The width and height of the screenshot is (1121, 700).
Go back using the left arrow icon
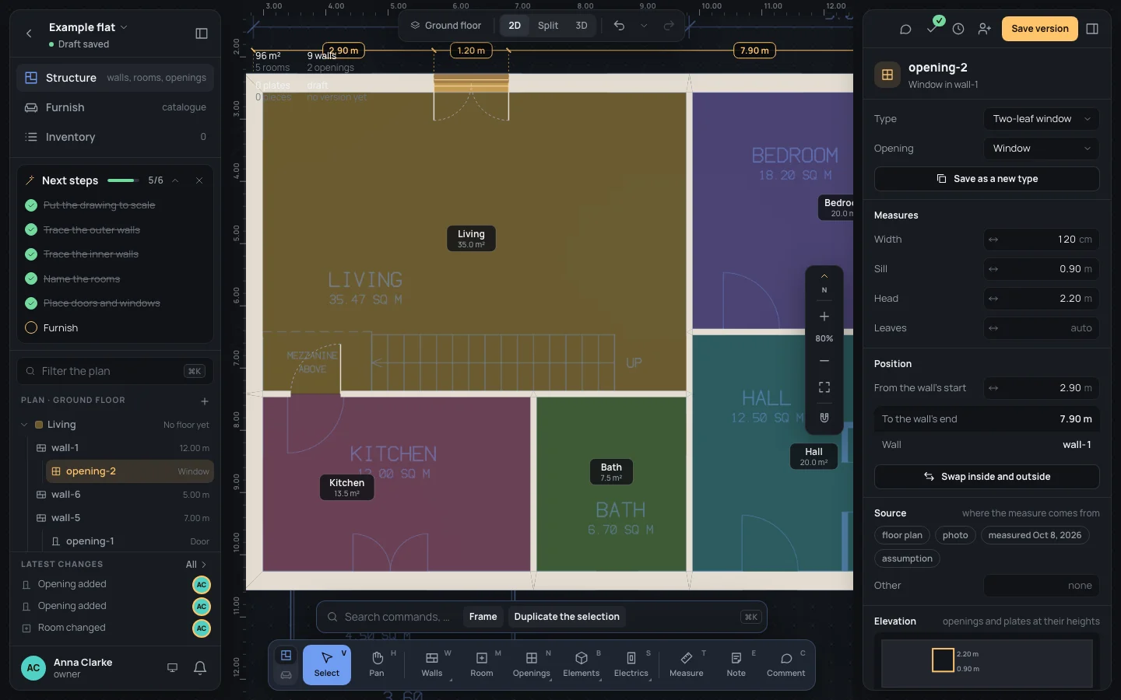click(29, 33)
